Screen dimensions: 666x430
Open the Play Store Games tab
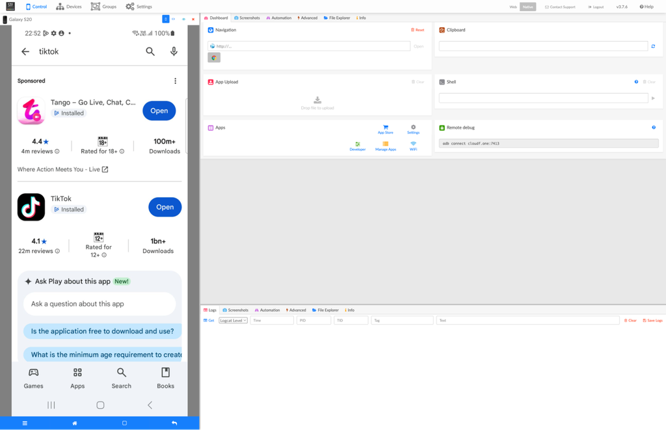[x=34, y=378]
